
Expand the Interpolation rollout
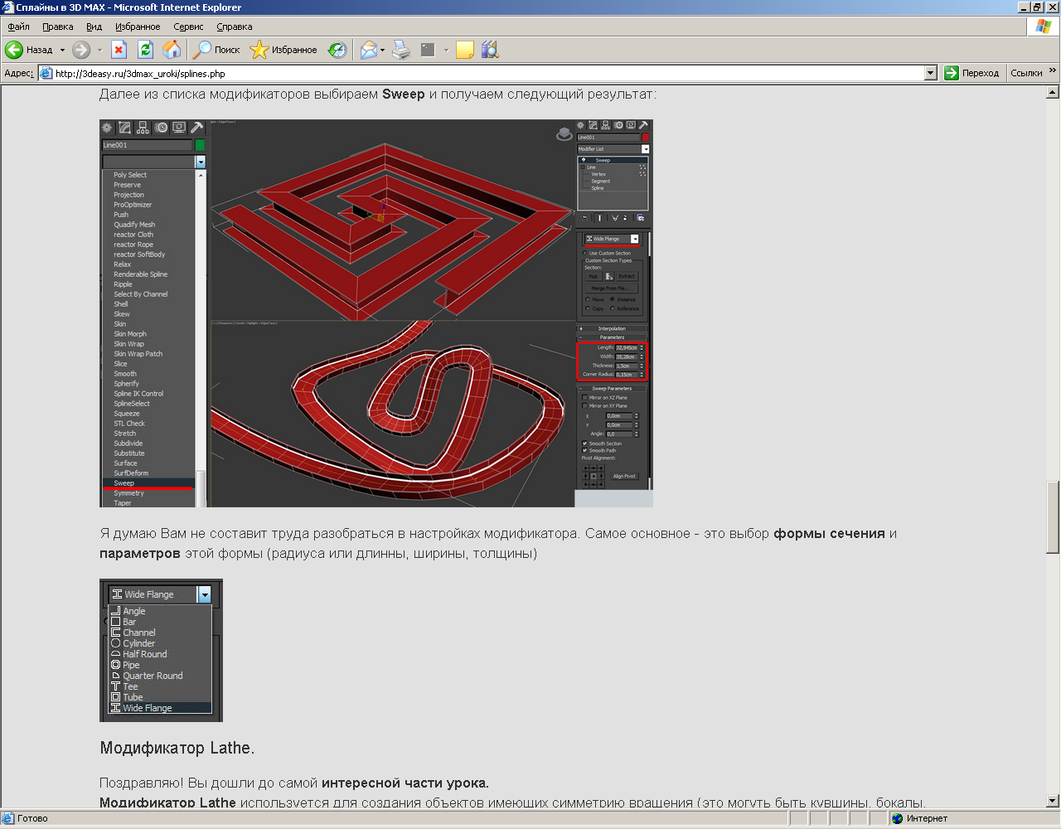point(613,329)
